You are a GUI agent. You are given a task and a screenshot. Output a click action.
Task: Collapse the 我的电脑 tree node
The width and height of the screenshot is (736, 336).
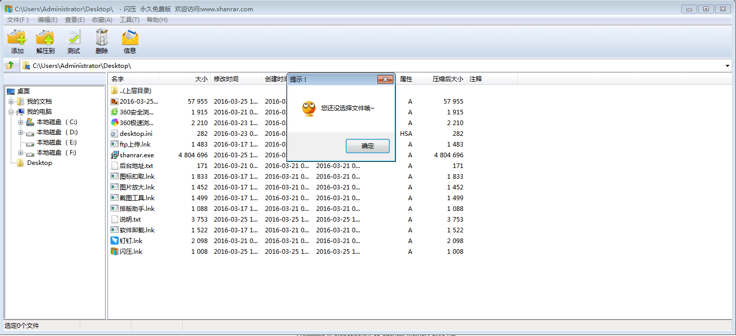11,112
